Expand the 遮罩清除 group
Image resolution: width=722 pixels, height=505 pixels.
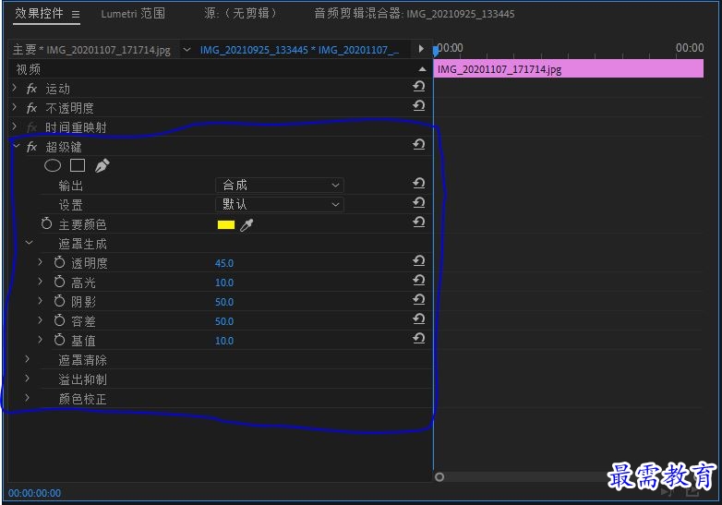point(27,359)
